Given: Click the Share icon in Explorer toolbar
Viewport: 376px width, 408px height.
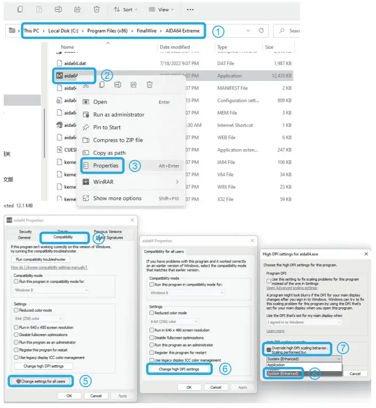Looking at the screenshot, I should coord(78,10).
